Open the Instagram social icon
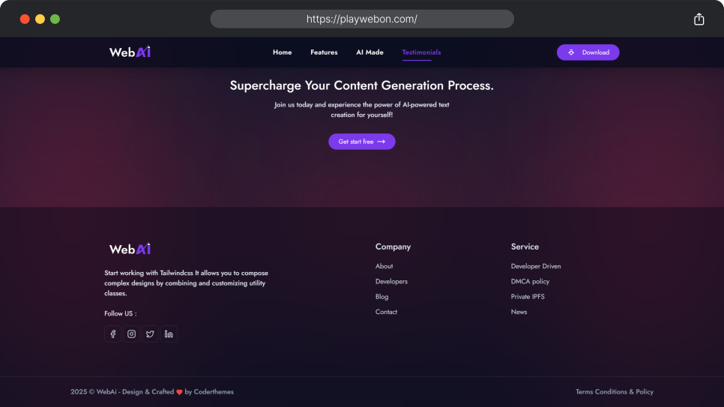 (x=132, y=334)
